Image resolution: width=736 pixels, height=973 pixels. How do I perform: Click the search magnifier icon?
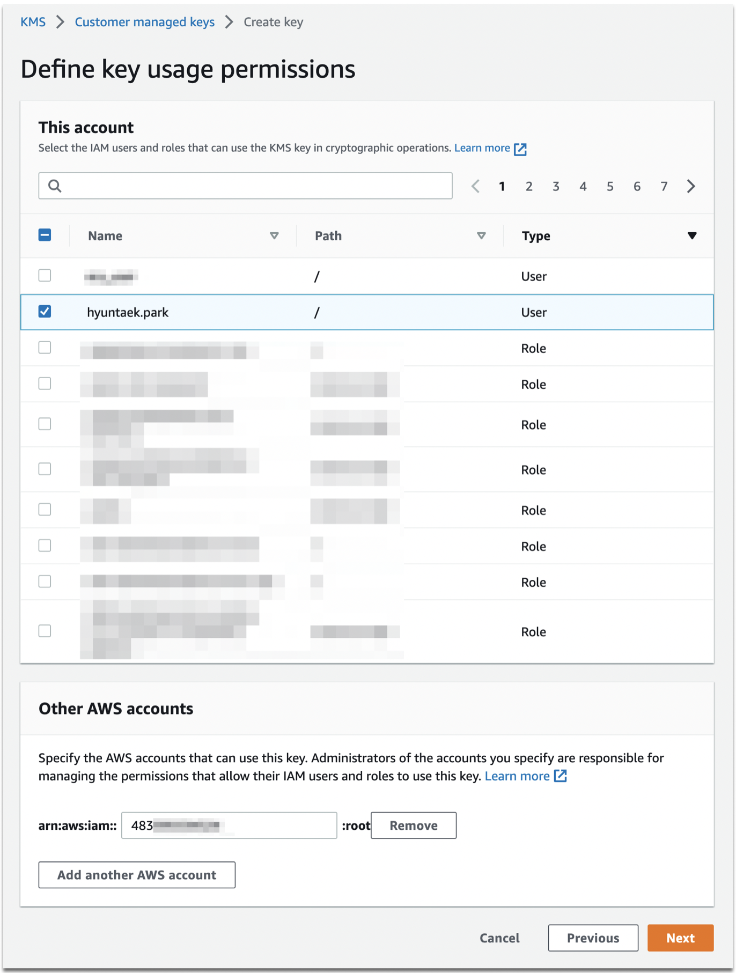coord(55,186)
